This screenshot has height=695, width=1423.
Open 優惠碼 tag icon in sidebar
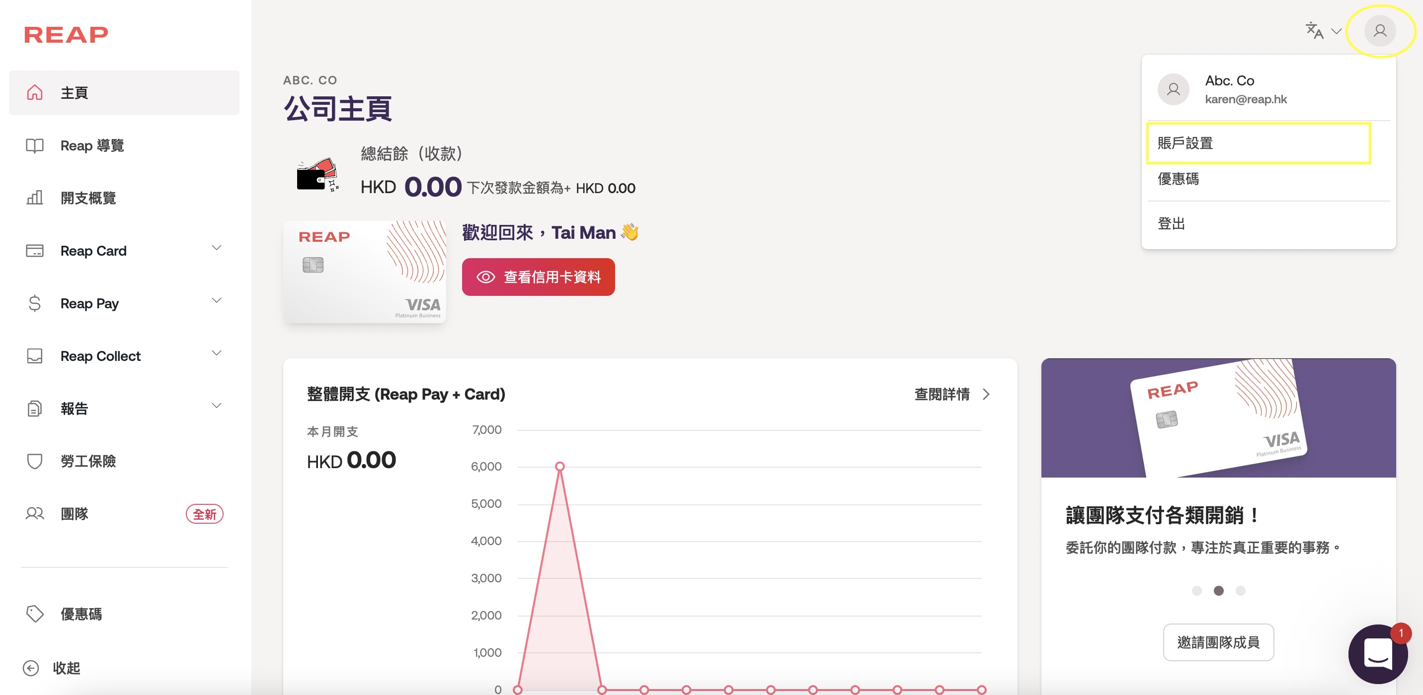35,614
